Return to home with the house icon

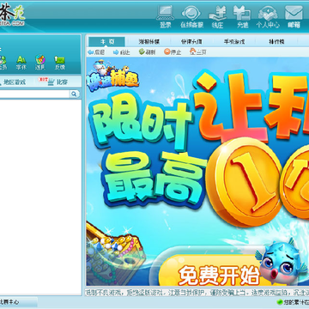click(198, 52)
